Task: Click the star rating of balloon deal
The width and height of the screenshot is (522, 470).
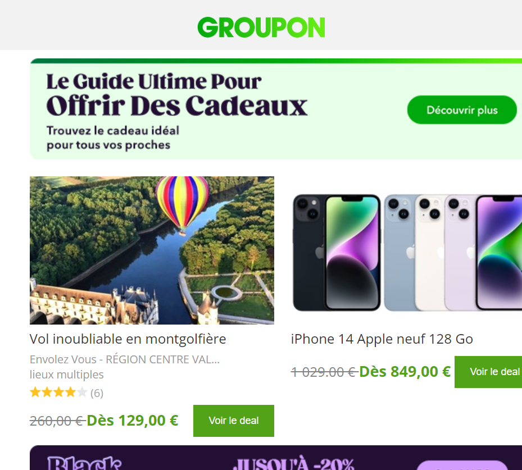Action: pyautogui.click(x=58, y=393)
